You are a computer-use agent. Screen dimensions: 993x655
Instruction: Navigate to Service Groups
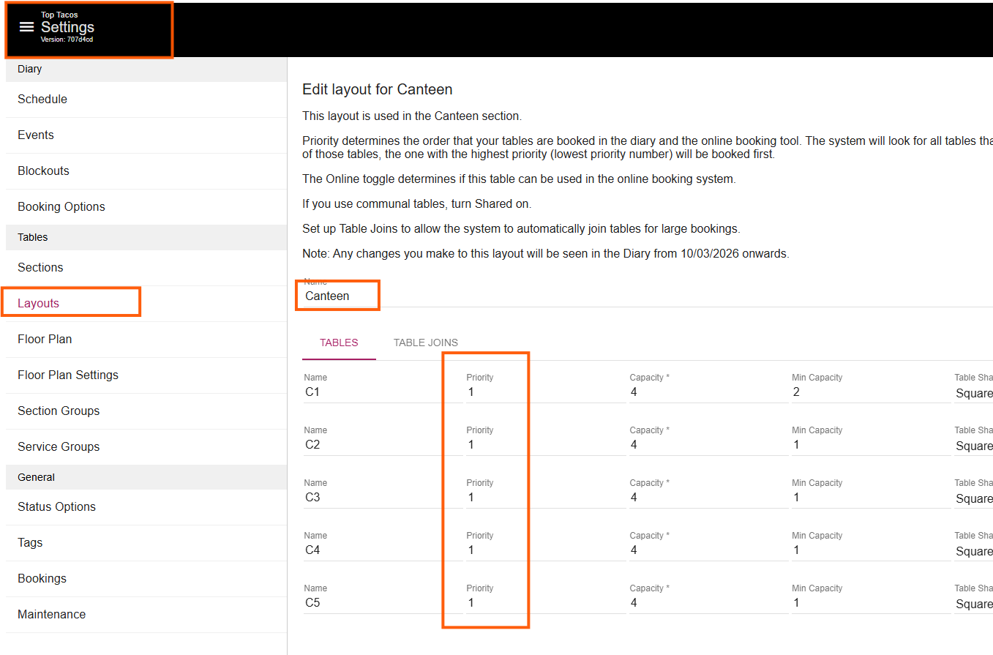59,447
